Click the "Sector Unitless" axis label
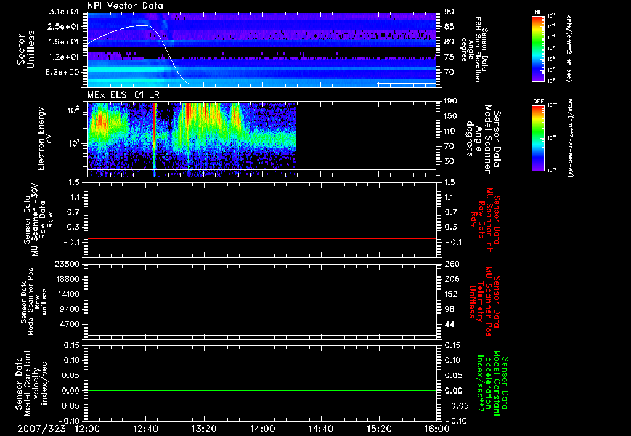Screen dimensions: 631x436 [26, 49]
